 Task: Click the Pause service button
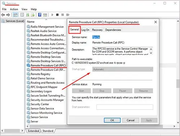122,91
